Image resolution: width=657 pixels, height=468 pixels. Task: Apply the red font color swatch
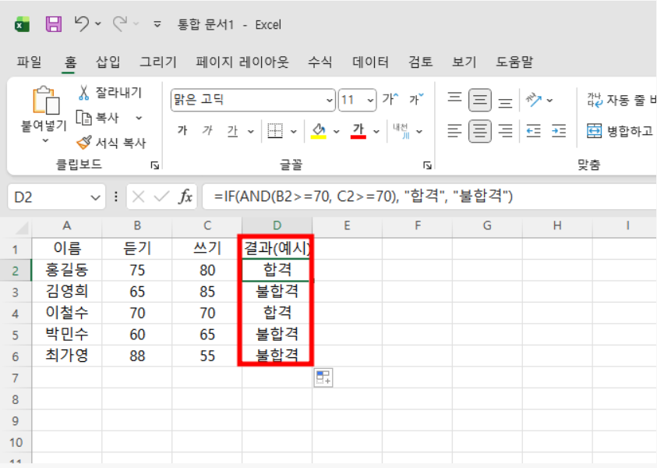click(x=359, y=131)
